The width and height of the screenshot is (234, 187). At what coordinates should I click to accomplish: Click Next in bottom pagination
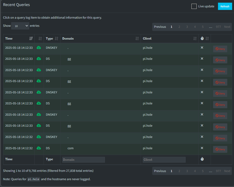[x=227, y=171]
